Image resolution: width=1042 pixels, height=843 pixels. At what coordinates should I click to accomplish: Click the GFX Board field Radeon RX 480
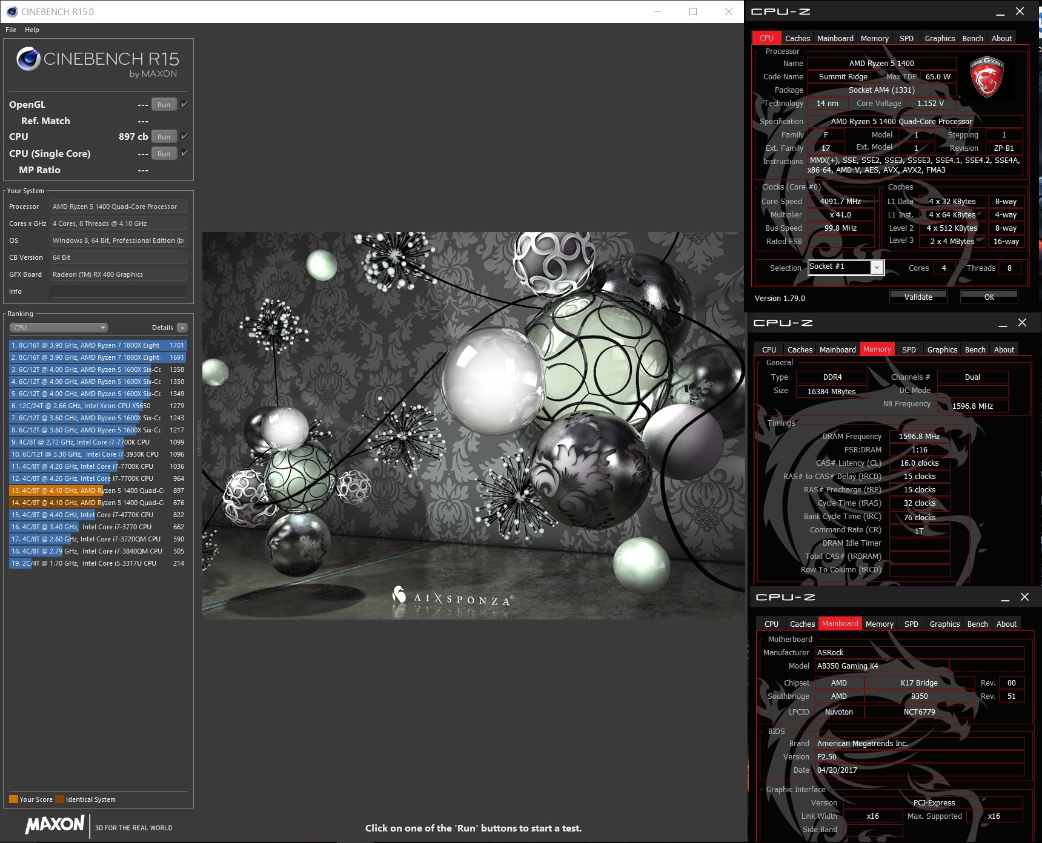pos(118,274)
